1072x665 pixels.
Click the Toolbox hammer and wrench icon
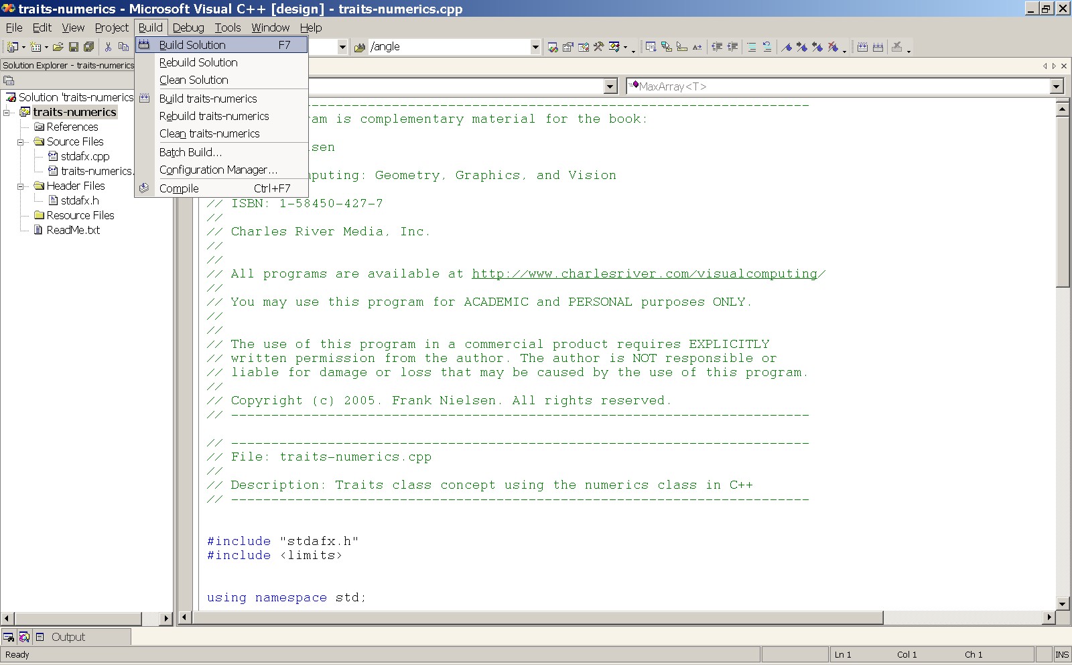coord(598,47)
